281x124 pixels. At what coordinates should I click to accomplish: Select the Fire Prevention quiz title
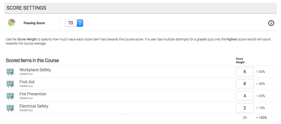pos(33,94)
